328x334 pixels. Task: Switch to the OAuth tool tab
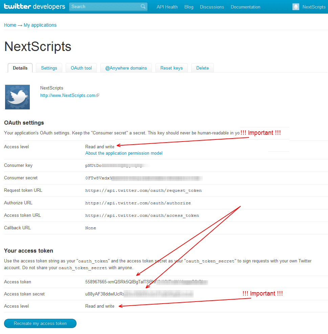pos(81,68)
